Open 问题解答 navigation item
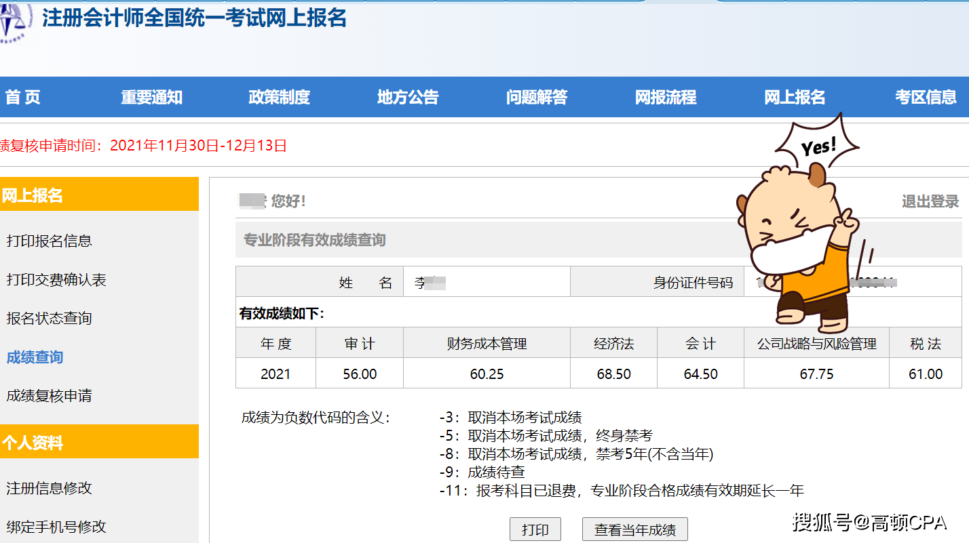969x543 pixels. 537,98
